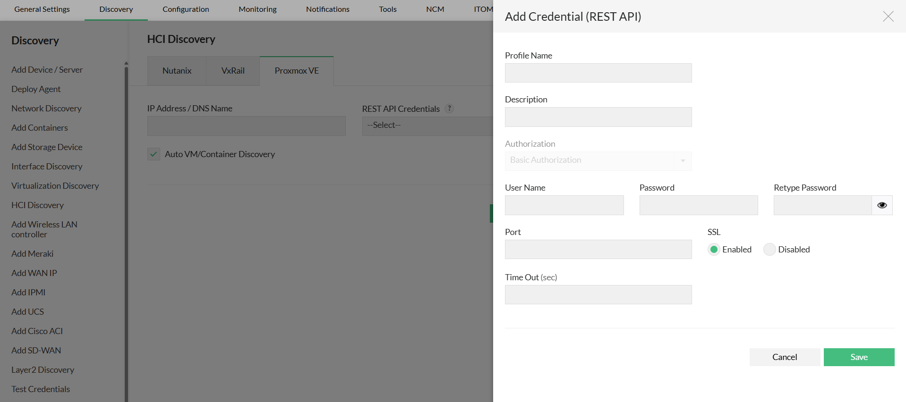Open Virtualization Discovery from the sidebar
Viewport: 906px width, 402px height.
click(55, 186)
